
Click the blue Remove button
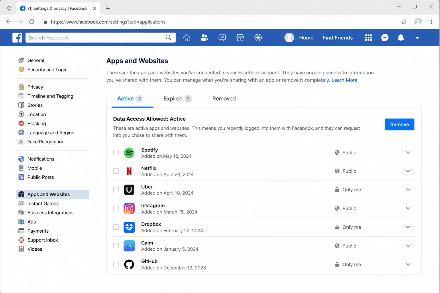point(399,124)
